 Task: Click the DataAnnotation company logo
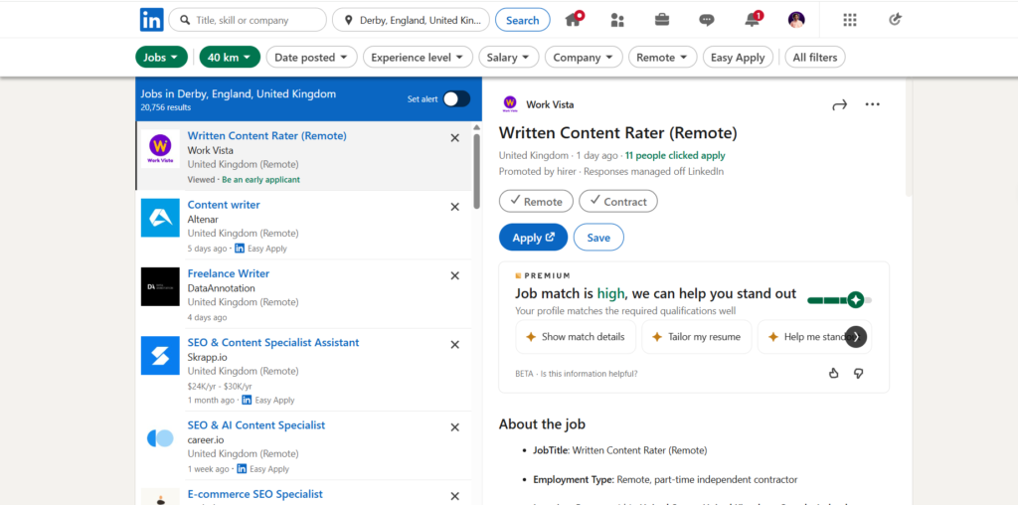(x=160, y=286)
